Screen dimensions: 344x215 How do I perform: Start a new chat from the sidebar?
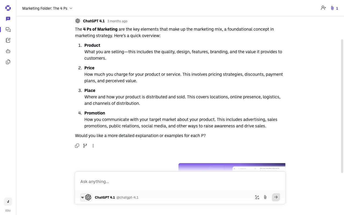(8, 19)
